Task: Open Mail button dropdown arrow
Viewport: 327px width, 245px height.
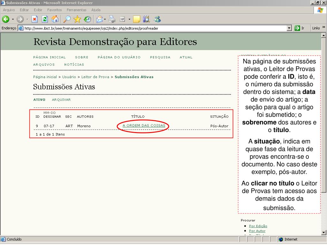Action: click(105, 19)
